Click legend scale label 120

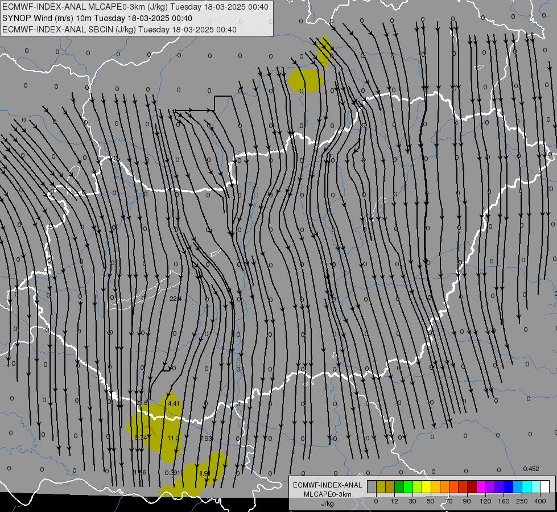tap(485, 501)
